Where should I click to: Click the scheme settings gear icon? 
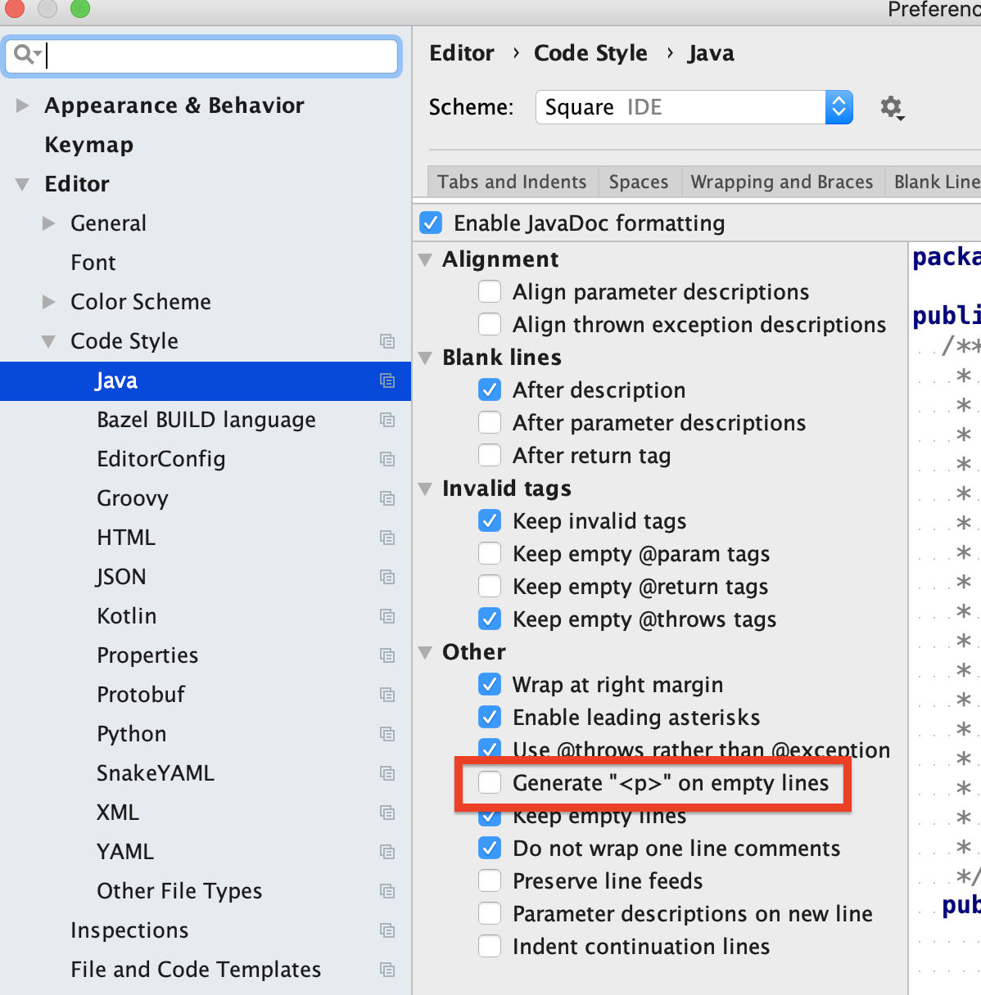click(x=891, y=107)
